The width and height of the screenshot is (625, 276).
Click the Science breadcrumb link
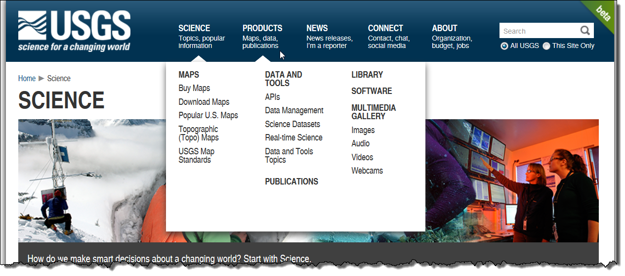(x=59, y=79)
